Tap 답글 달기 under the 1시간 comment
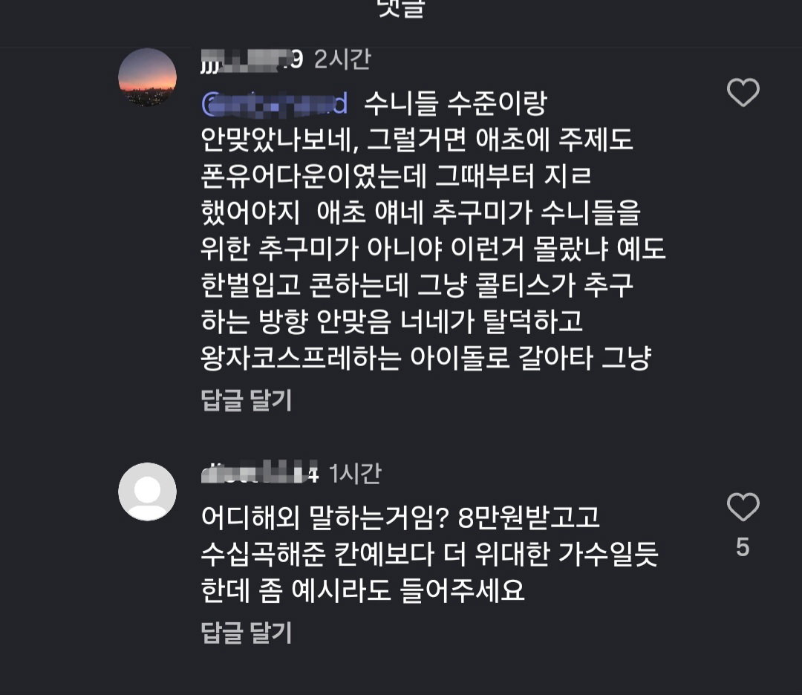This screenshot has height=695, width=802. (x=246, y=633)
